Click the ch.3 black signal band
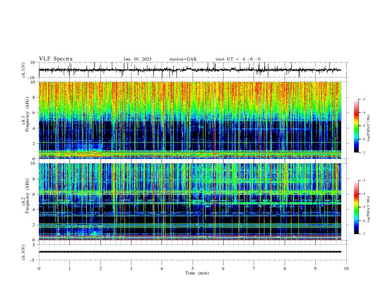390x301 pixels. tap(190, 252)
